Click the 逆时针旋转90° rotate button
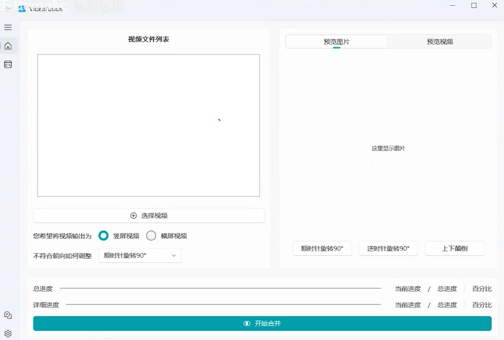The height and width of the screenshot is (340, 504). click(388, 248)
